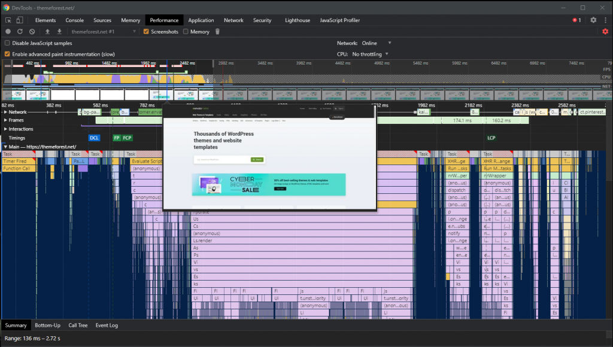Click the DCL timing marker

point(94,138)
